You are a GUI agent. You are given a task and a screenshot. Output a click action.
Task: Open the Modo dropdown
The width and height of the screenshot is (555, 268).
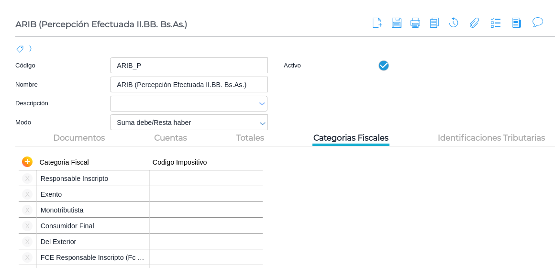[x=262, y=123]
